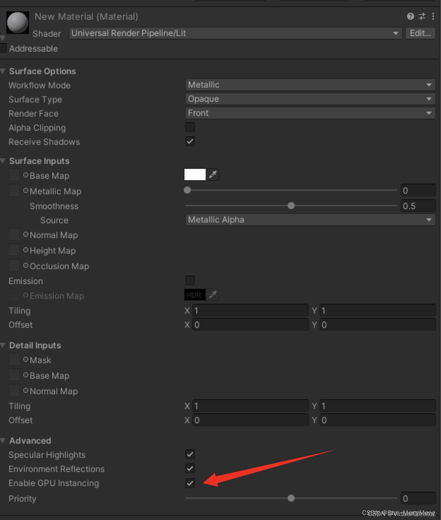Enable the Alpha Clipping checkbox
The width and height of the screenshot is (441, 520).
coord(190,127)
